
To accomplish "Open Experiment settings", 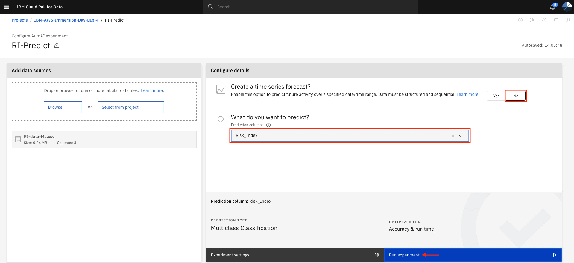I will coord(295,255).
